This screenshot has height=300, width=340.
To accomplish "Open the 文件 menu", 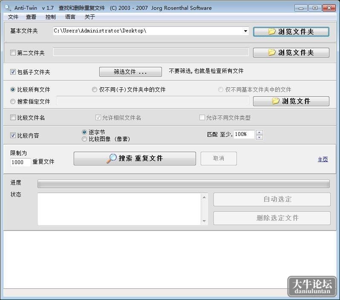I will tap(13, 17).
